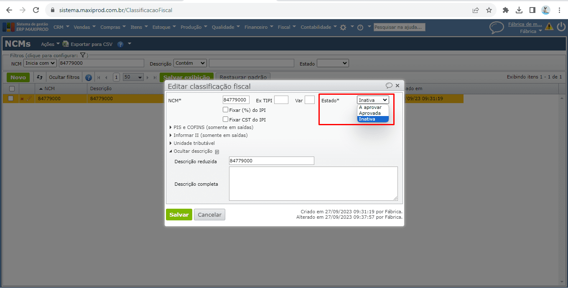Go to next page of grid

[148, 77]
